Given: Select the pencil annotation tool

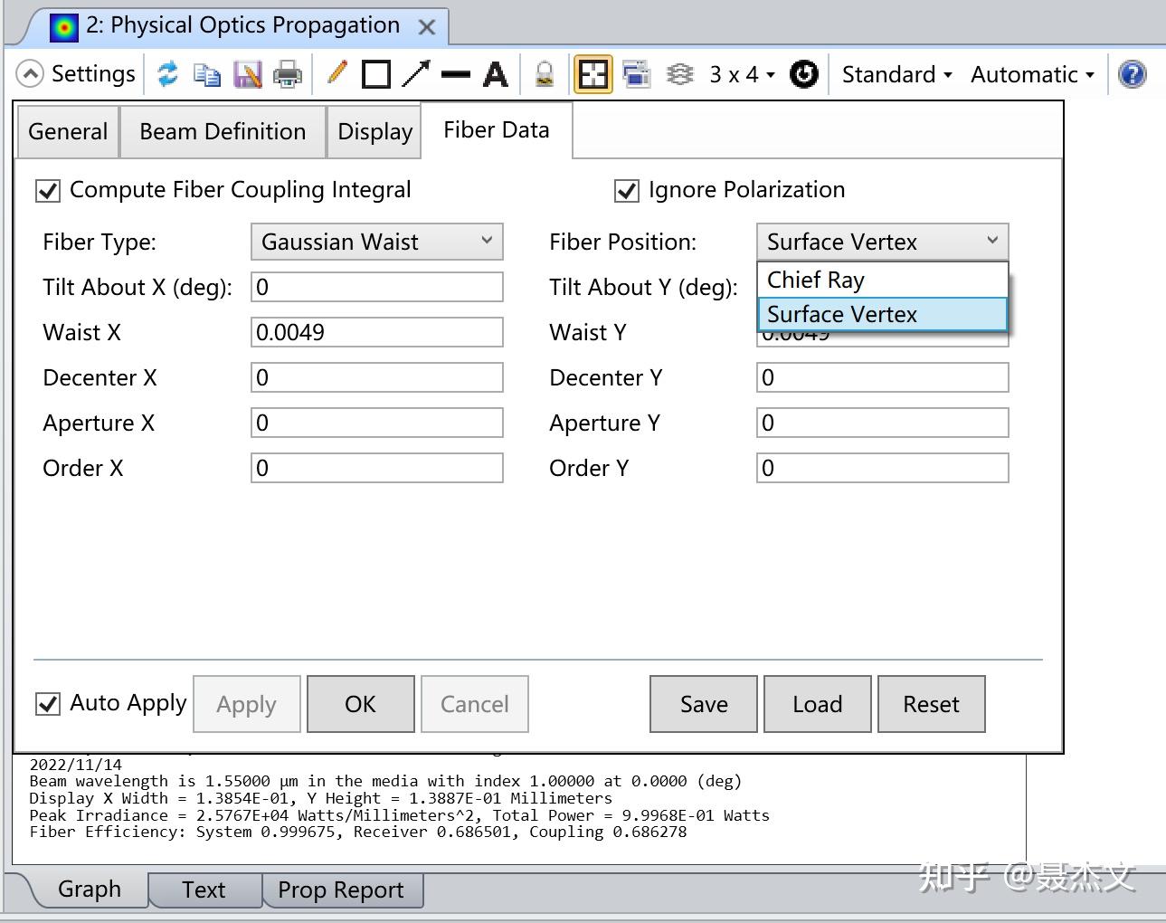Looking at the screenshot, I should pos(337,72).
